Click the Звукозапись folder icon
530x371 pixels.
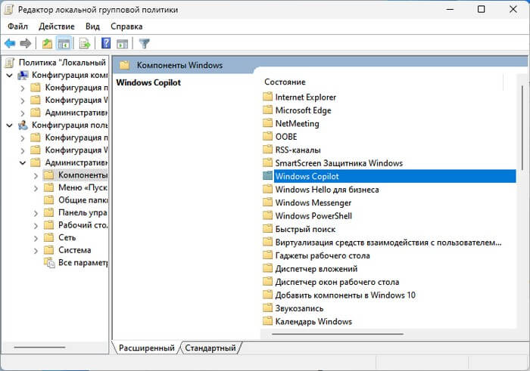tap(268, 308)
